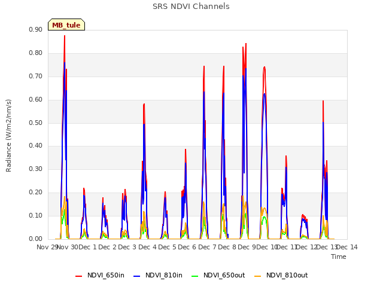
Task: Click the Dec 14 x-axis date label
Action: click(x=347, y=247)
